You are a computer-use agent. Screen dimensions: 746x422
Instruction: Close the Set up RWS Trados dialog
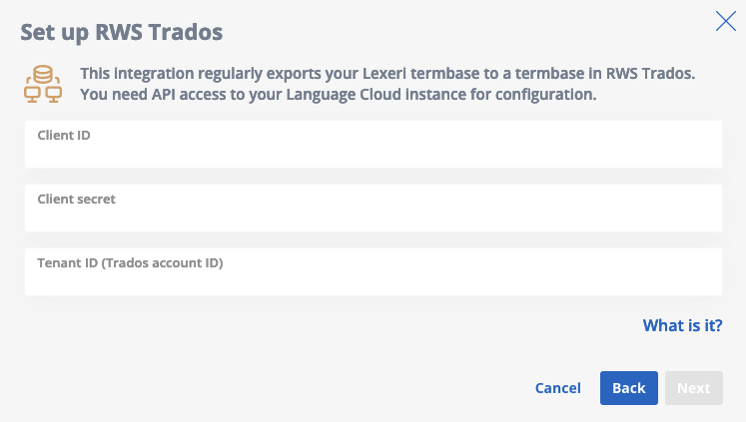point(726,21)
